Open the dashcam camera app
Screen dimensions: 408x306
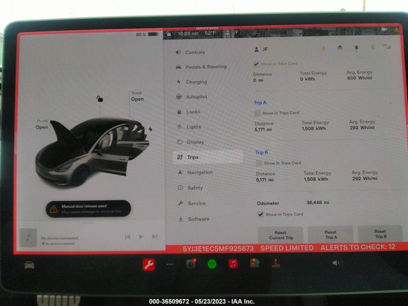(191, 264)
